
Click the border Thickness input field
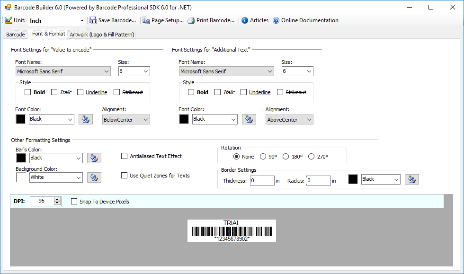tap(262, 180)
